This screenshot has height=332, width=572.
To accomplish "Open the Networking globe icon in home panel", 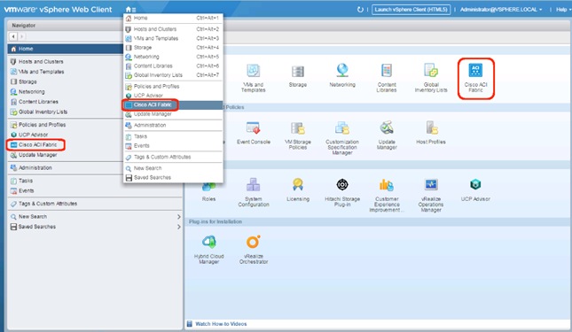I will (342, 70).
